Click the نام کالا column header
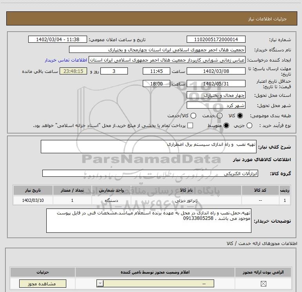 tap(186, 190)
